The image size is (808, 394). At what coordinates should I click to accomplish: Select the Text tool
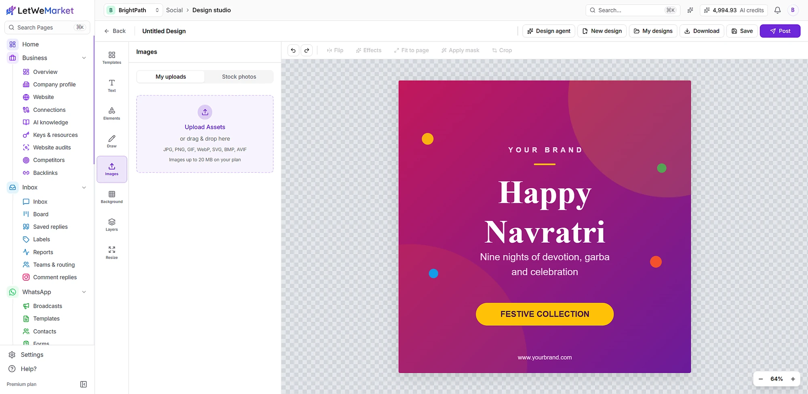[x=112, y=86]
